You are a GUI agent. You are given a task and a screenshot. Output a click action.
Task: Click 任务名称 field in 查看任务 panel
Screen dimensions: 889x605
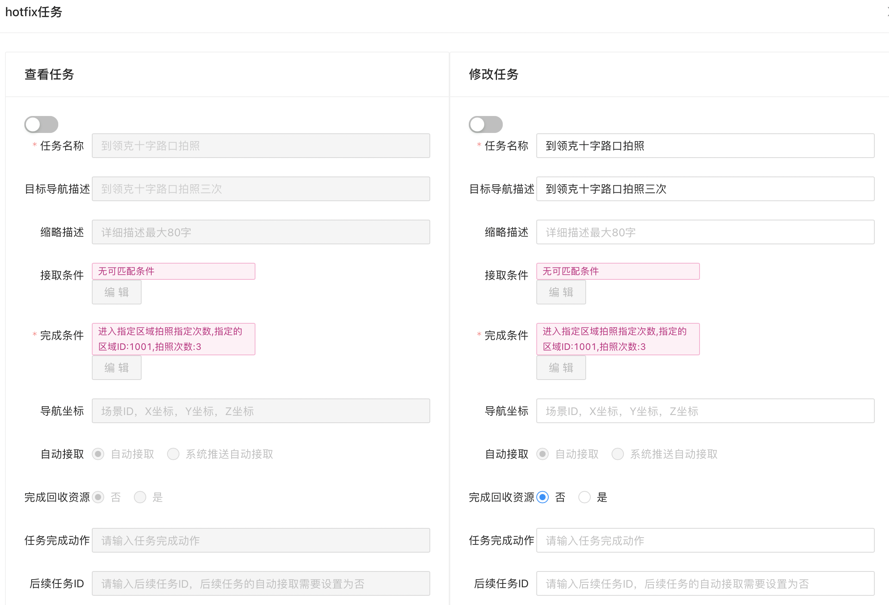coord(261,146)
